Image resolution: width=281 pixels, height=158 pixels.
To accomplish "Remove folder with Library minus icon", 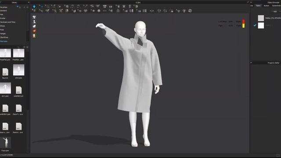I will click(x=27, y=7).
